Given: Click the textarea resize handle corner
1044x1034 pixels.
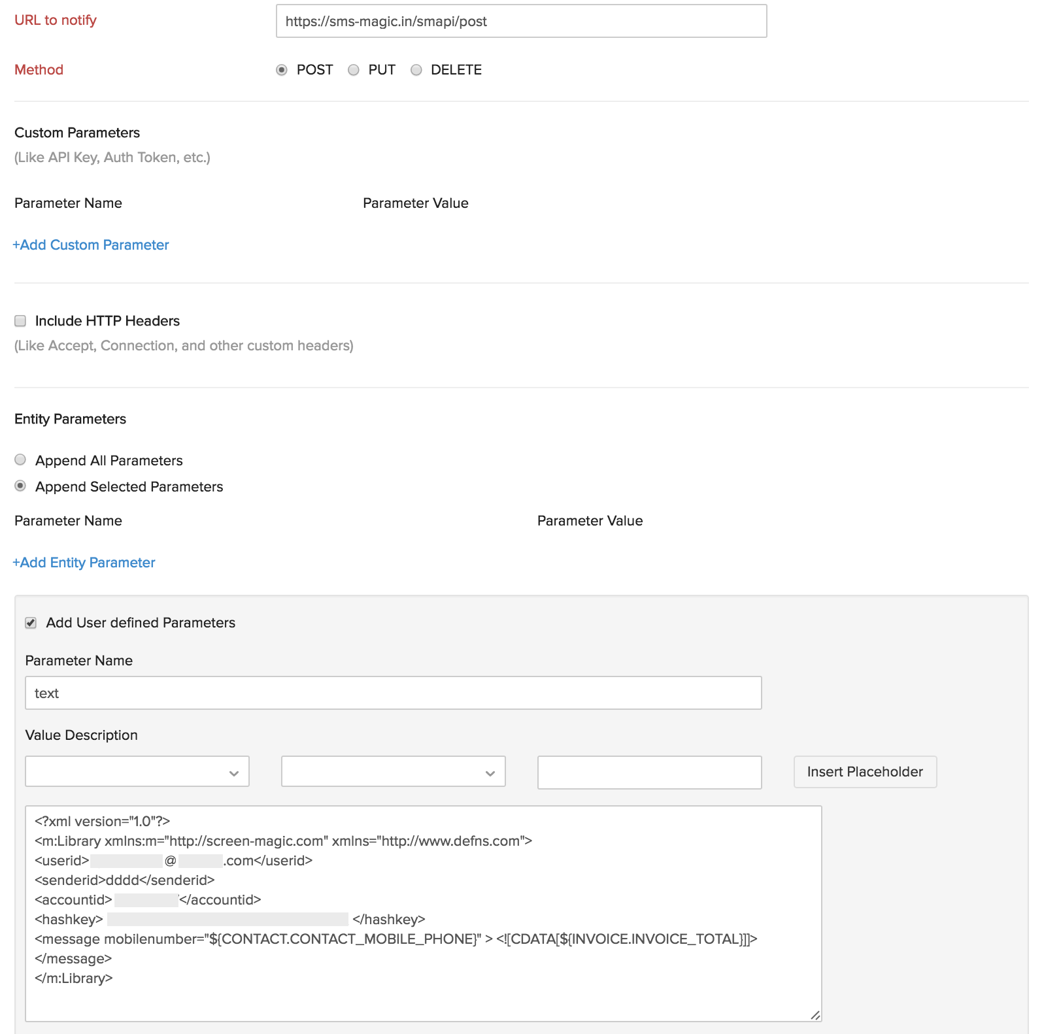Looking at the screenshot, I should [x=815, y=1015].
